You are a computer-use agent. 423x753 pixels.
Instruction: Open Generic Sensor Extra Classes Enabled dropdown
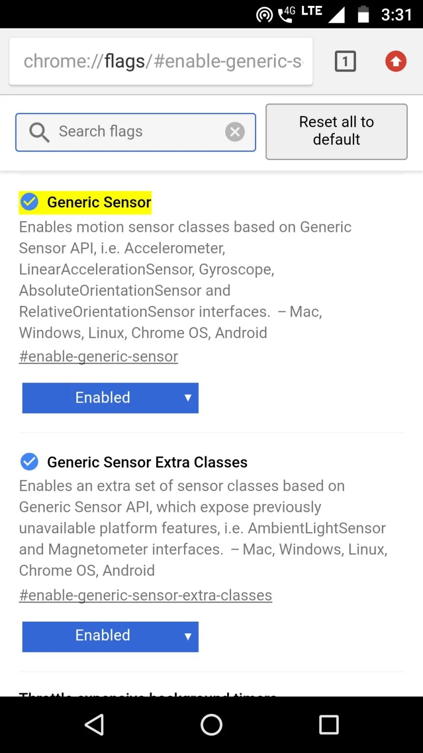click(x=110, y=636)
